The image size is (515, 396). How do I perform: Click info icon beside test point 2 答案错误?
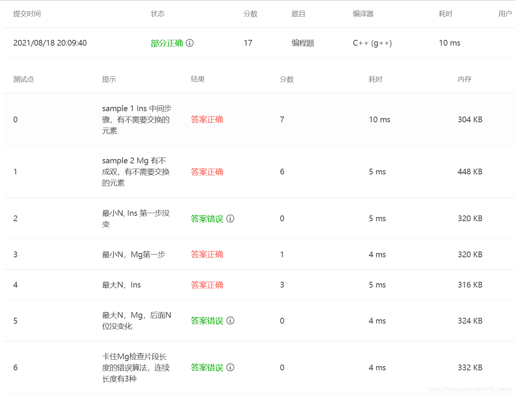[x=230, y=219]
